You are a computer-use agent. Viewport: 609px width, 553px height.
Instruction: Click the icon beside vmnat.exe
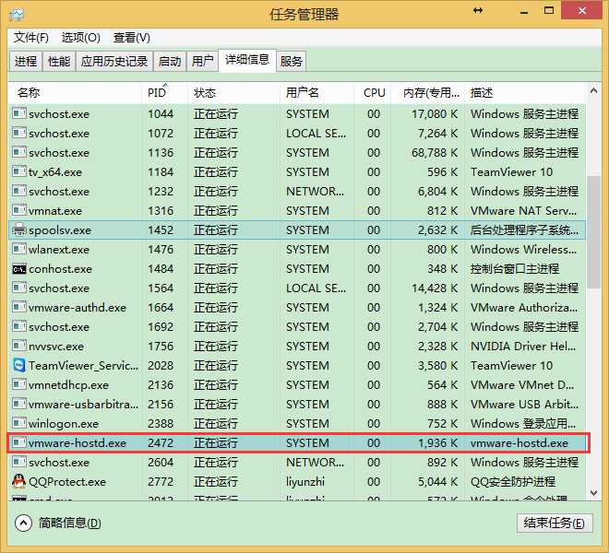click(x=19, y=210)
